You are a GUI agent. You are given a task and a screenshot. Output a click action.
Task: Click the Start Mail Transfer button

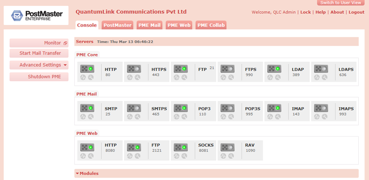pyautogui.click(x=39, y=53)
